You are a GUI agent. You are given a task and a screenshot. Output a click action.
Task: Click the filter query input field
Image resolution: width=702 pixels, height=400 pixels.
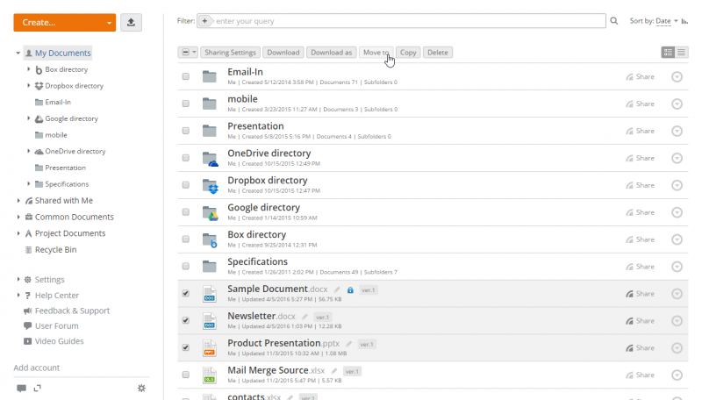[x=401, y=21]
